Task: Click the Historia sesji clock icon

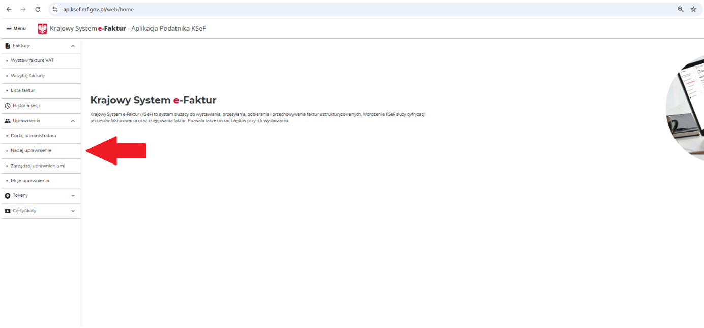Action: [x=8, y=106]
